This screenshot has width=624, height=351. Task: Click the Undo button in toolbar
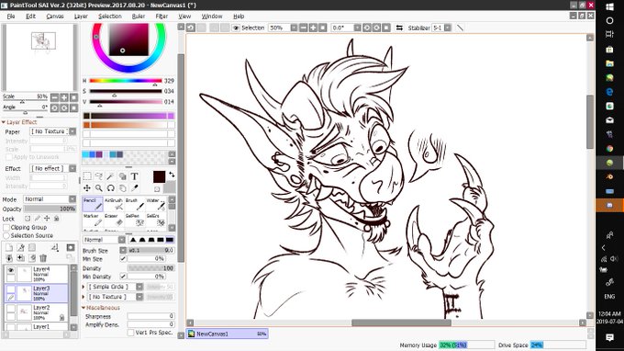tap(191, 28)
